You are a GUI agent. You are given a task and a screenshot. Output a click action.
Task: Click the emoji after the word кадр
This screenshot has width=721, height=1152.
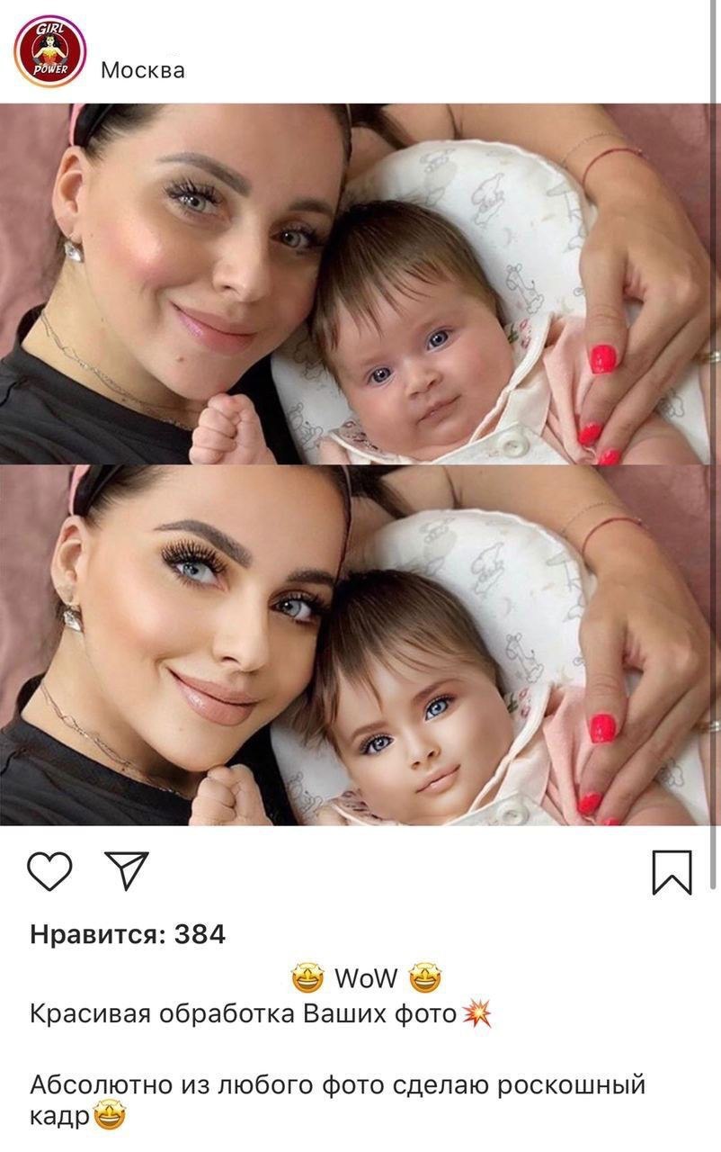pos(109,1118)
